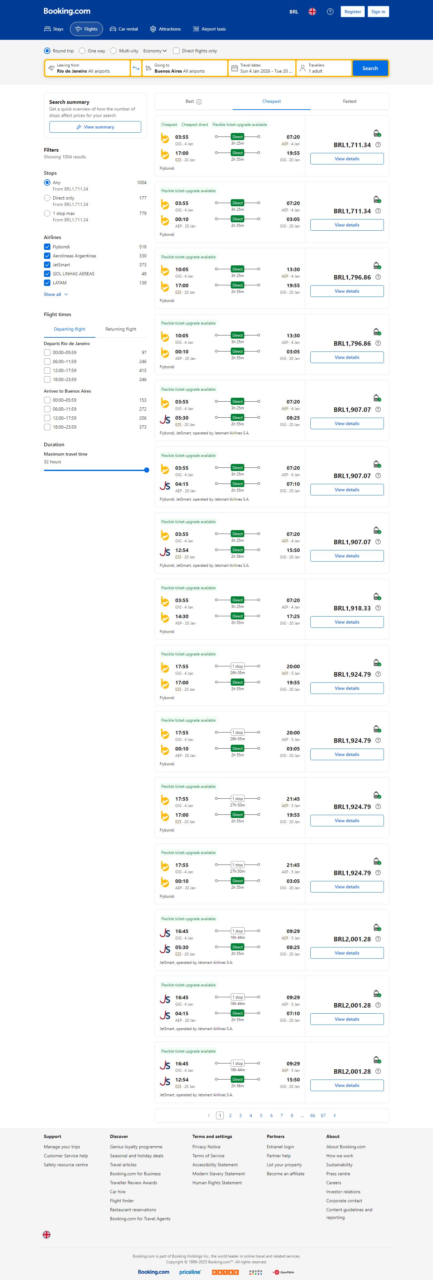Open the Economy cabin class dropdown
The width and height of the screenshot is (433, 1280).
click(155, 51)
